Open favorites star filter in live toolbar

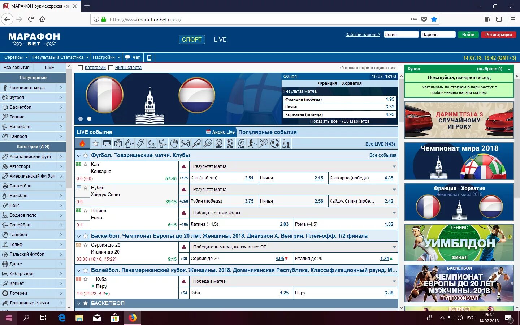point(96,143)
